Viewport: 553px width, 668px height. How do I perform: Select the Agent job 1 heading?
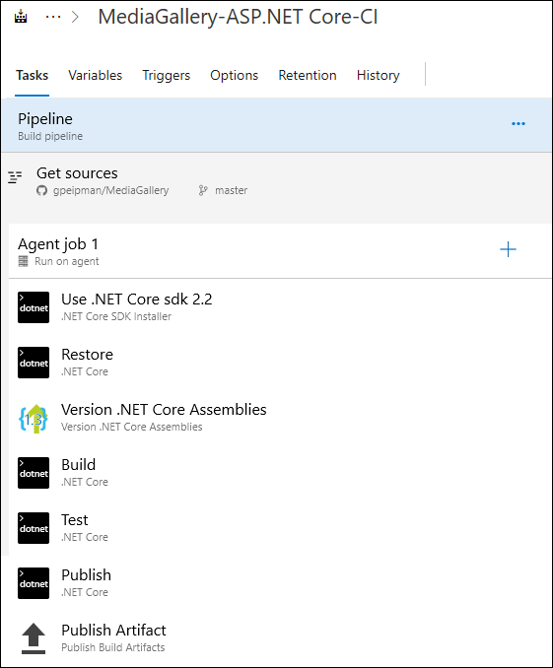point(58,244)
